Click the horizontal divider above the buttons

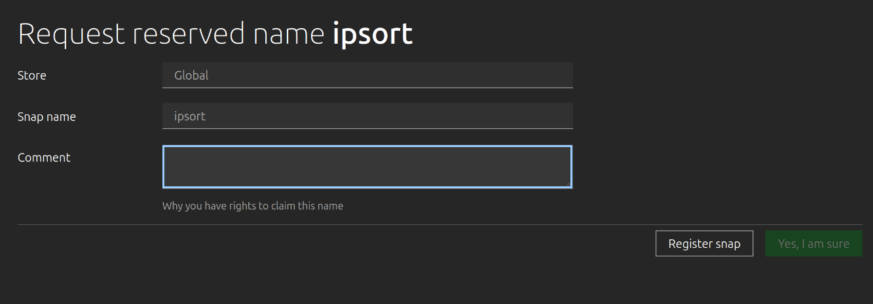point(439,224)
